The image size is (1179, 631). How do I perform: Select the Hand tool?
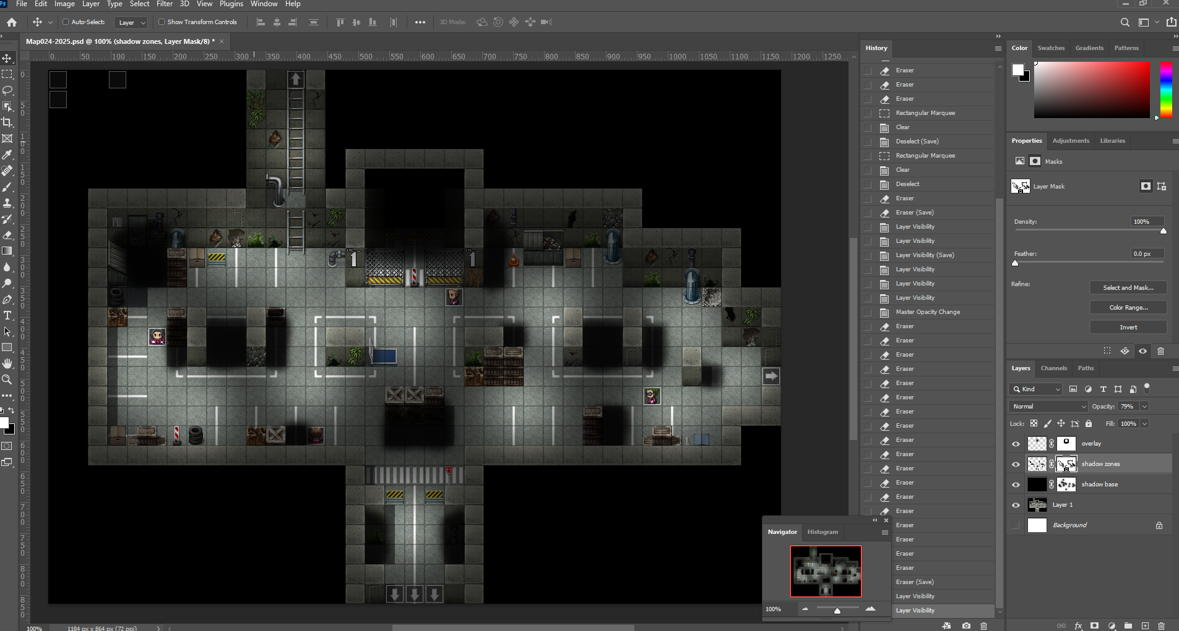[7, 363]
